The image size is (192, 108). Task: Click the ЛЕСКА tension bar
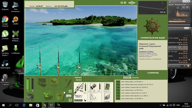click(x=98, y=80)
